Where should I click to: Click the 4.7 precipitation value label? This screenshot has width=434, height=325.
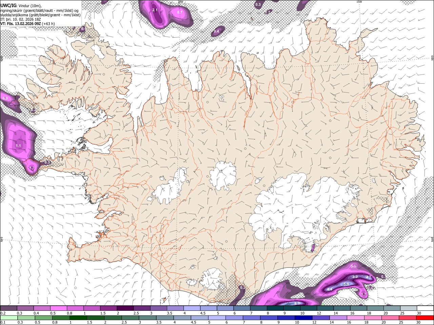[x=368, y=277]
